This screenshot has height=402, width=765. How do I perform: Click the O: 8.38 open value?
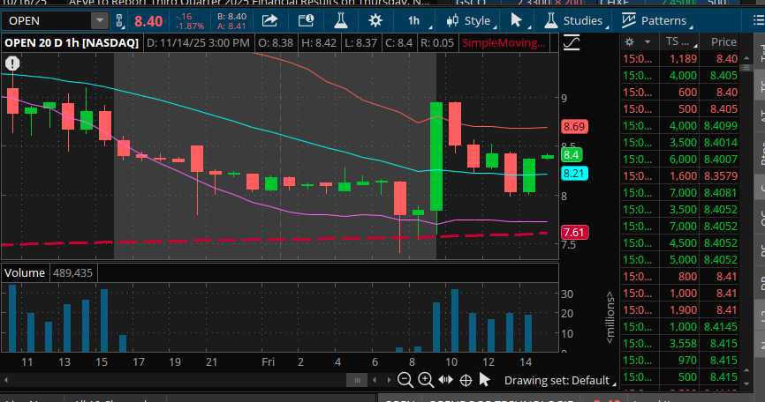pos(276,43)
